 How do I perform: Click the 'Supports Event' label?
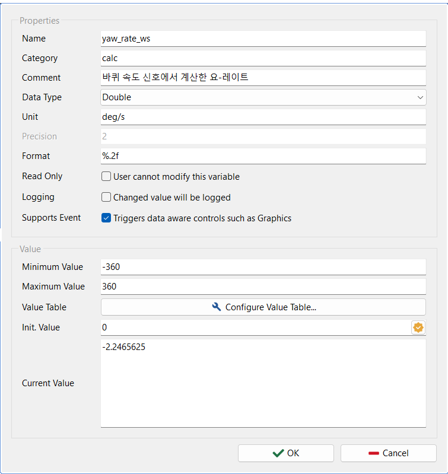52,218
